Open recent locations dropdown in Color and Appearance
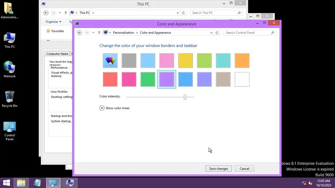Image resolution: width=335 pixels, height=188 pixels. click(x=93, y=33)
